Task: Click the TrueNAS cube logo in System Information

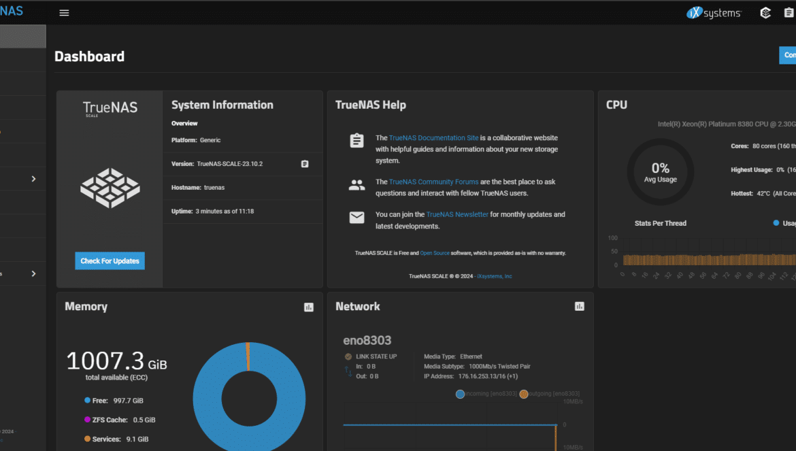Action: click(110, 188)
